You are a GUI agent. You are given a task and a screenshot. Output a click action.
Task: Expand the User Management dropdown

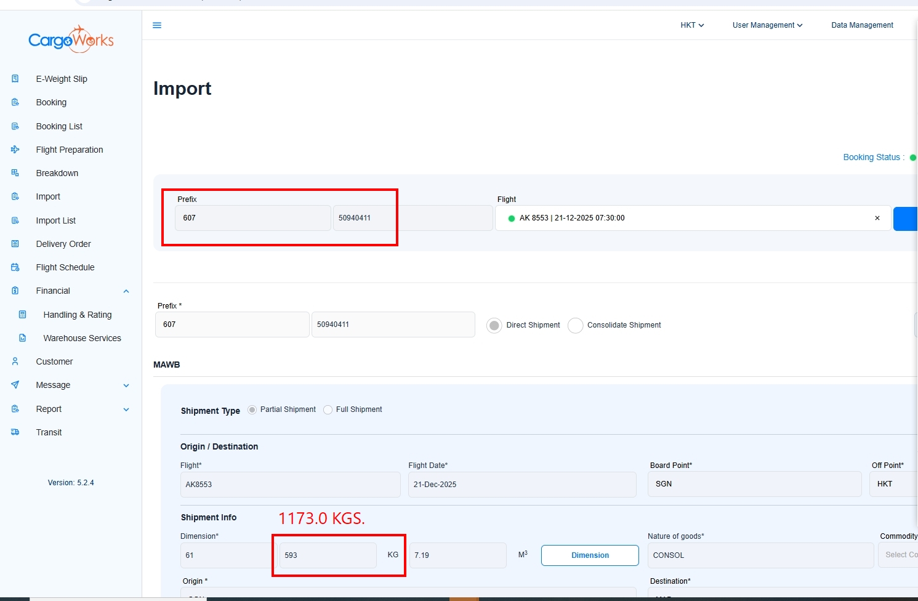pos(767,25)
